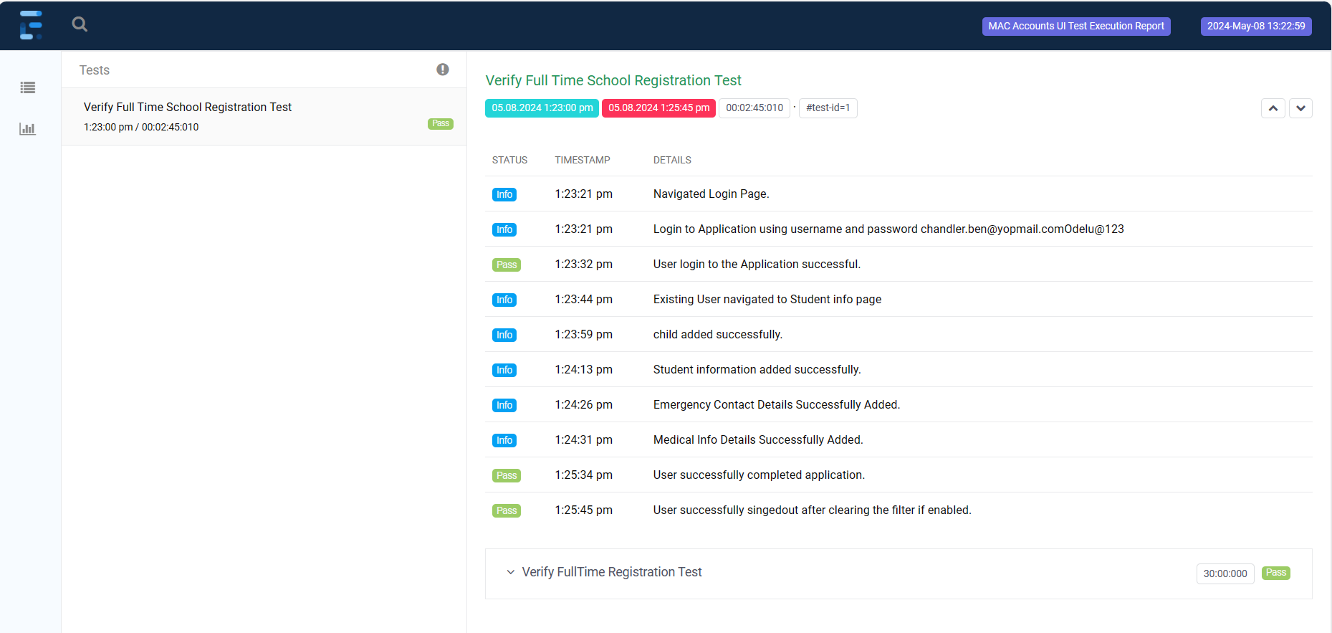The height and width of the screenshot is (633, 1332).
Task: Jump to next test with down chevron
Action: [1300, 108]
